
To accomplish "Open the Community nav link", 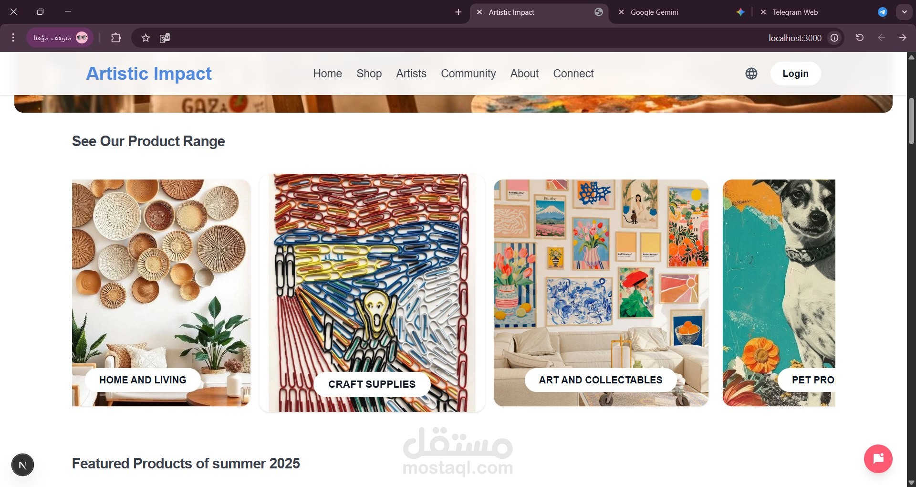I will [468, 74].
